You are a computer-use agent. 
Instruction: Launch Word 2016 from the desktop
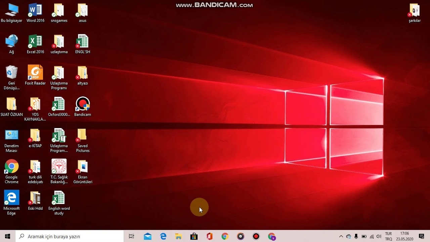[35, 13]
